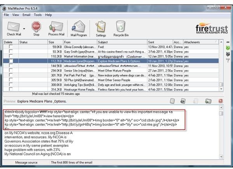233x169 pixels.
Task: Click the second icon in the preview toolbar
Action: tap(183, 101)
